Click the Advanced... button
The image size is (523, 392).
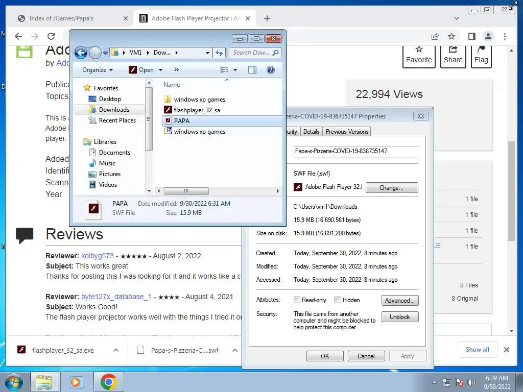pos(399,301)
